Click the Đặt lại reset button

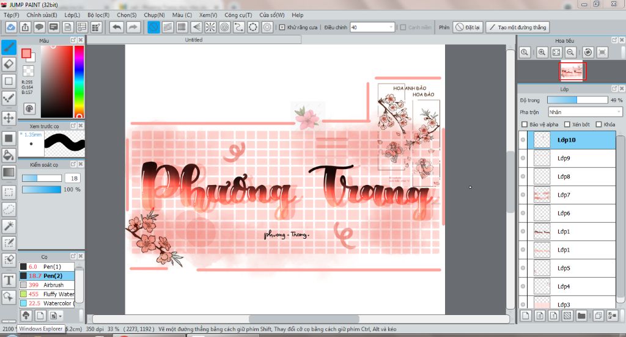tap(468, 27)
